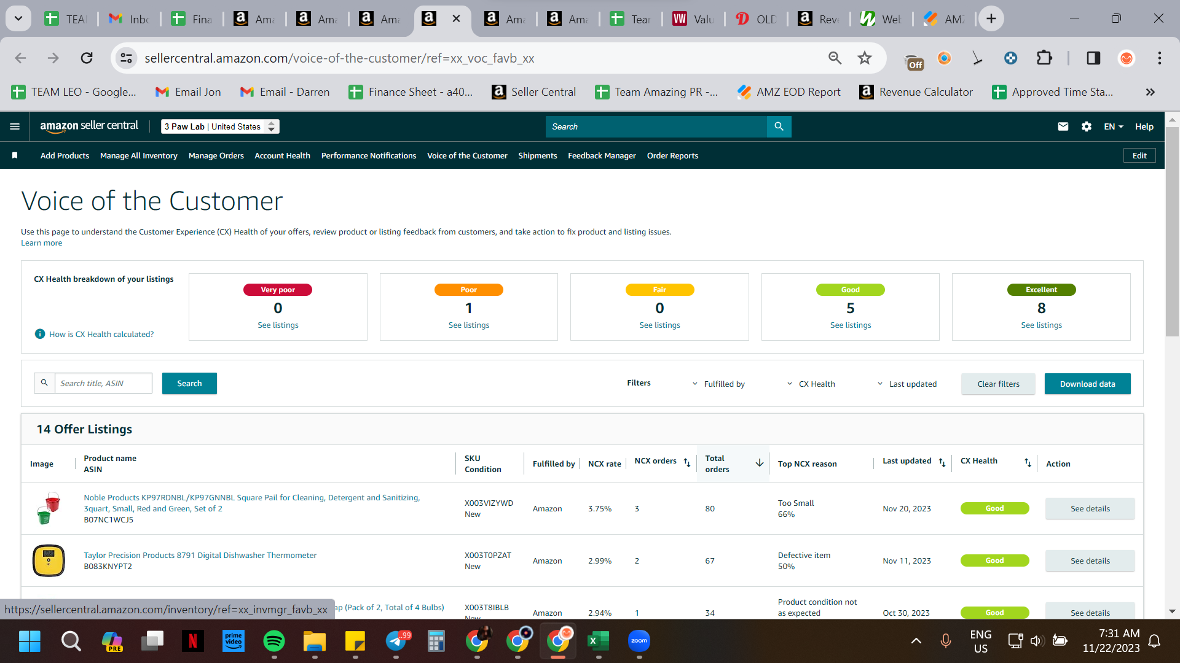Expand the CX Health filter
1180x663 pixels.
(x=811, y=384)
